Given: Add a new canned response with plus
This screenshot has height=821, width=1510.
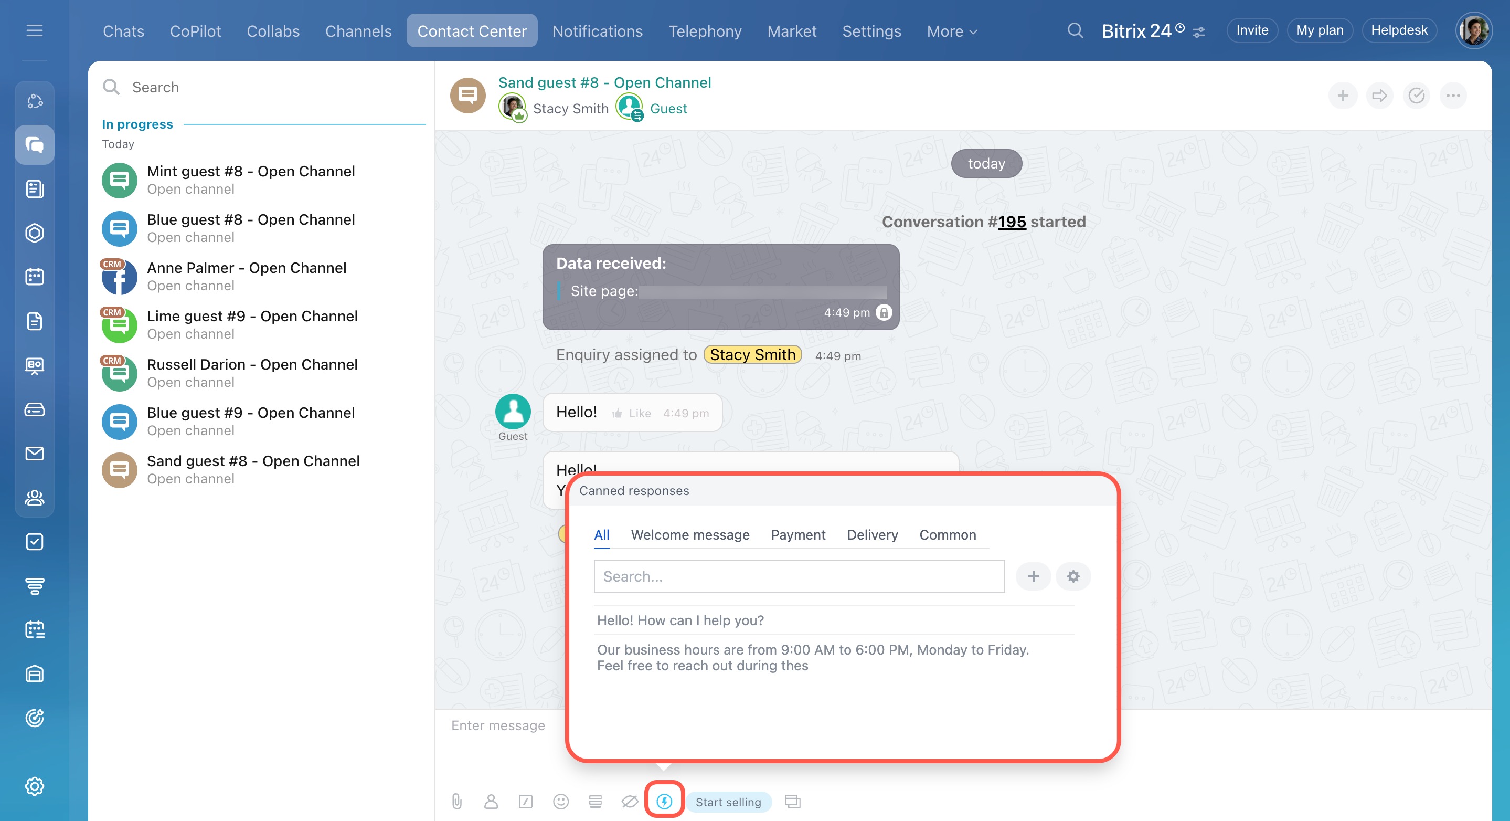Looking at the screenshot, I should (x=1033, y=576).
